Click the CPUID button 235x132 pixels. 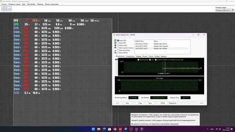pyautogui.click(x=163, y=103)
